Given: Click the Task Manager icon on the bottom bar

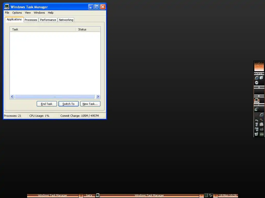Looking at the screenshot, I should 98,195.
